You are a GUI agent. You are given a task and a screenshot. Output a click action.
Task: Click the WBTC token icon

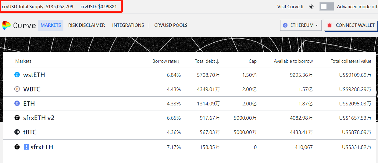click(17, 89)
